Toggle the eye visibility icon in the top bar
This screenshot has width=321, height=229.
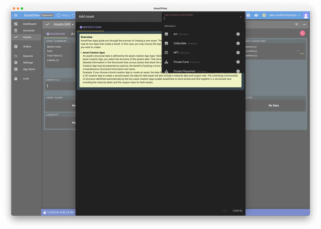pyautogui.click(x=256, y=15)
